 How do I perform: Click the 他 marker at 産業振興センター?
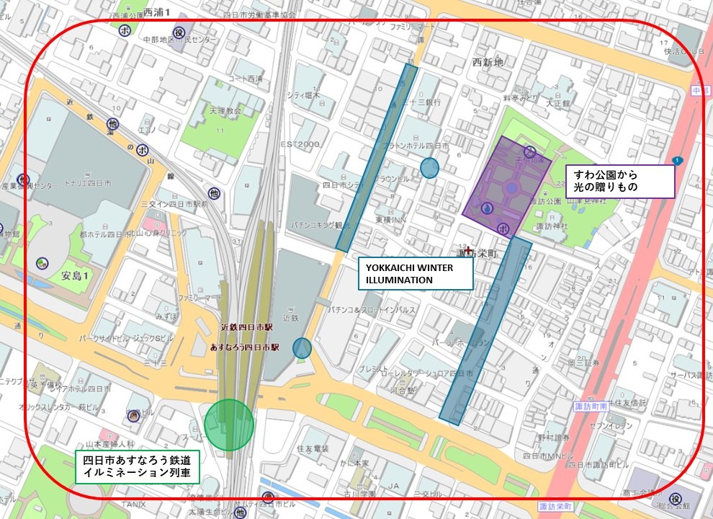[24, 179]
